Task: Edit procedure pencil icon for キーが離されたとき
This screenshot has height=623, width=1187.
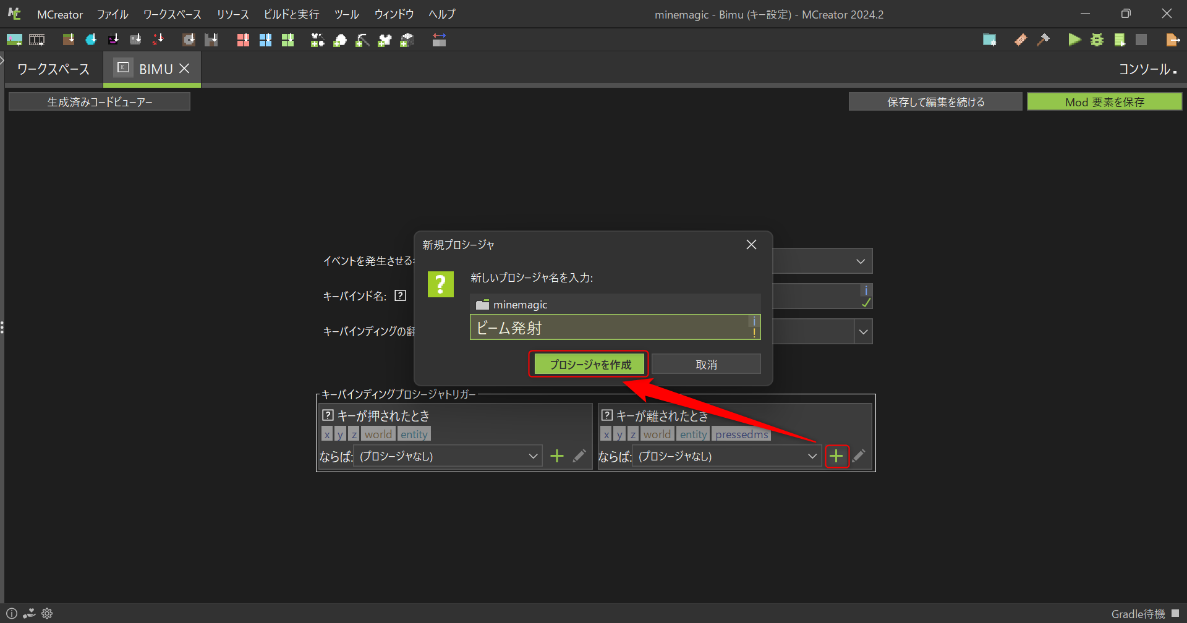Action: 859,456
